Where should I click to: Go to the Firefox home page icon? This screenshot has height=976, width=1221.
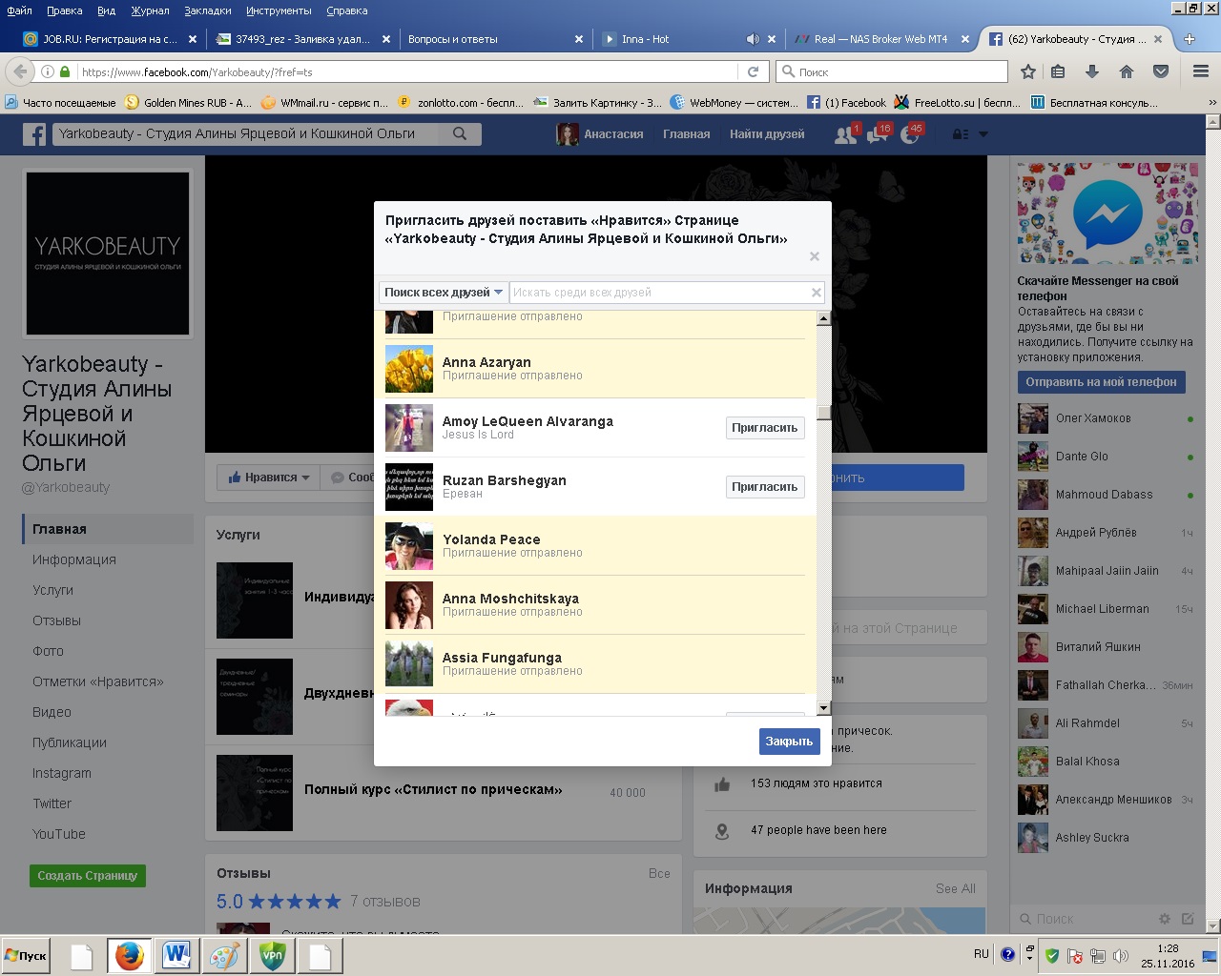[x=1127, y=71]
